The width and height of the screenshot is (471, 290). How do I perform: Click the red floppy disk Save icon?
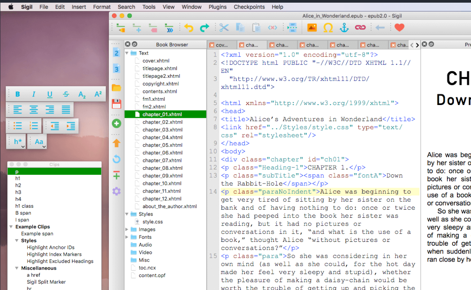116,104
